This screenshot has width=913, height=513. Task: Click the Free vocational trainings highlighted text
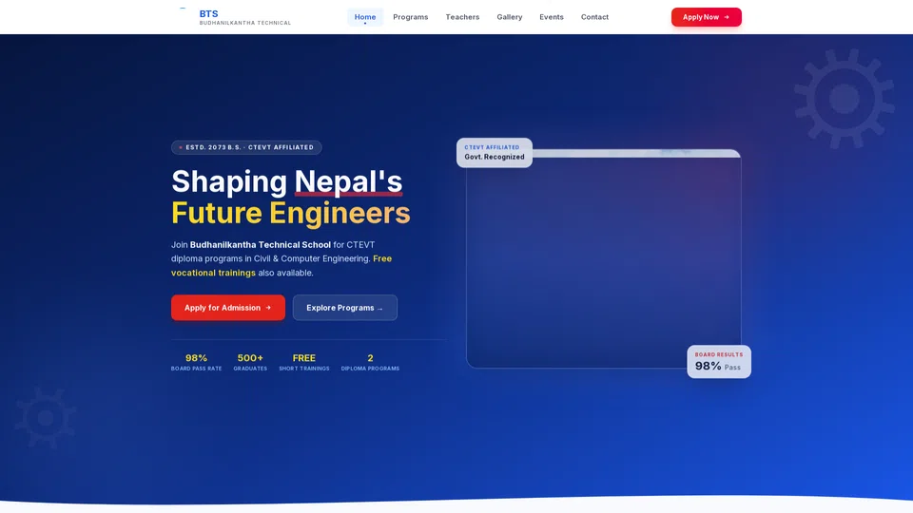click(x=282, y=266)
